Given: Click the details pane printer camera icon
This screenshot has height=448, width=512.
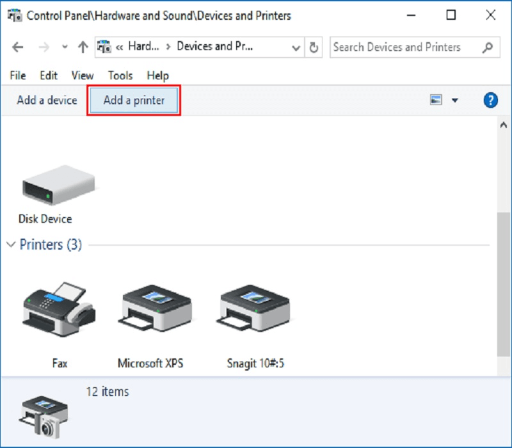Looking at the screenshot, I should pos(44,417).
